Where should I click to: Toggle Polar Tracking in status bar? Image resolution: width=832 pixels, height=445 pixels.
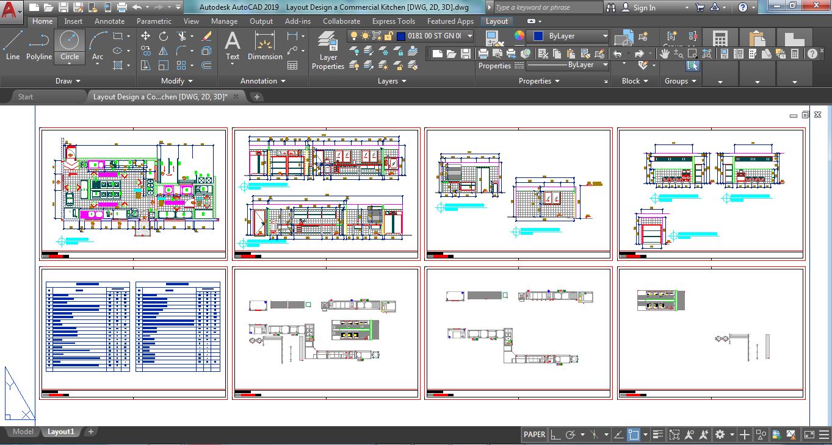click(x=571, y=435)
